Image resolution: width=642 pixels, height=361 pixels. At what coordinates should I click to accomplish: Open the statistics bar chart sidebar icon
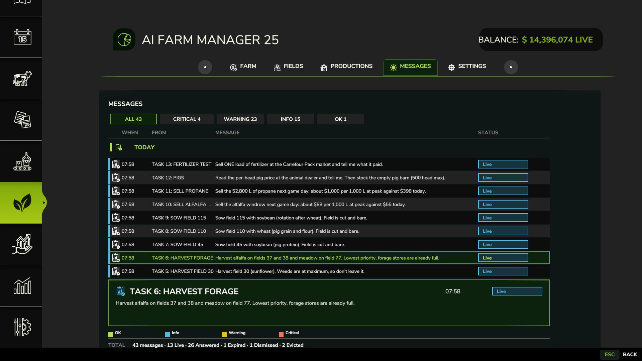22,286
